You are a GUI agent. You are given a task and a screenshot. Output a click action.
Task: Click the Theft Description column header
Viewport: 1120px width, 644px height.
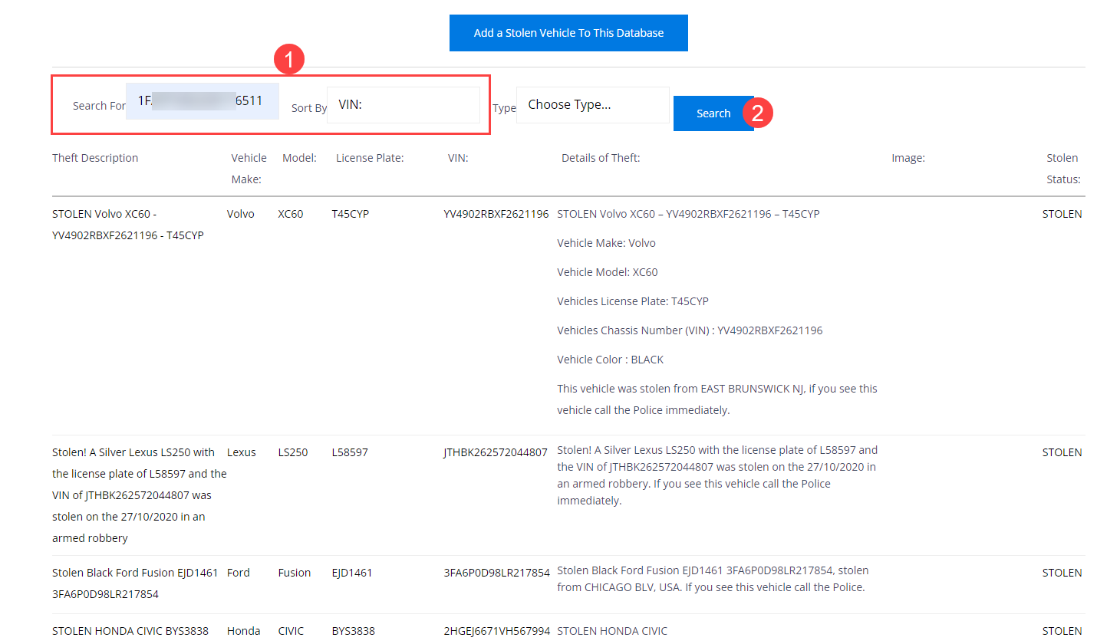click(95, 158)
